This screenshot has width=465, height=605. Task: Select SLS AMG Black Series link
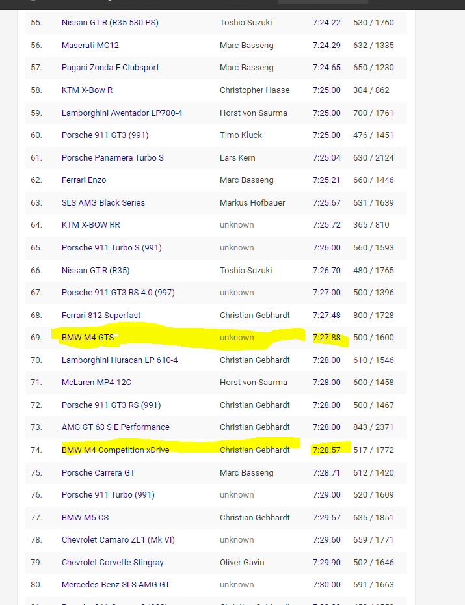coord(103,203)
